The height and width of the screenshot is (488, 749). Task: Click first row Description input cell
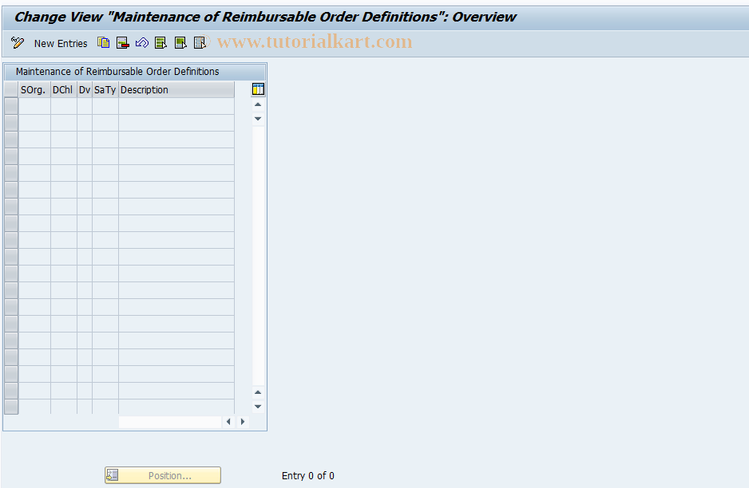point(176,106)
